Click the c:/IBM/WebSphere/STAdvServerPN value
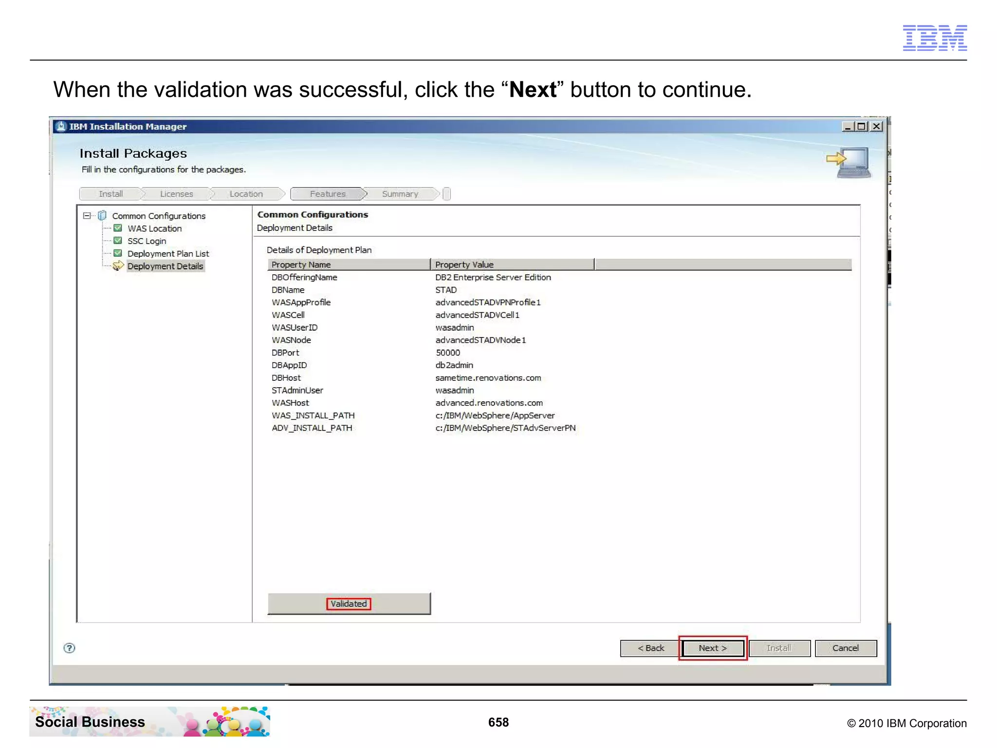The image size is (997, 748). pos(505,428)
